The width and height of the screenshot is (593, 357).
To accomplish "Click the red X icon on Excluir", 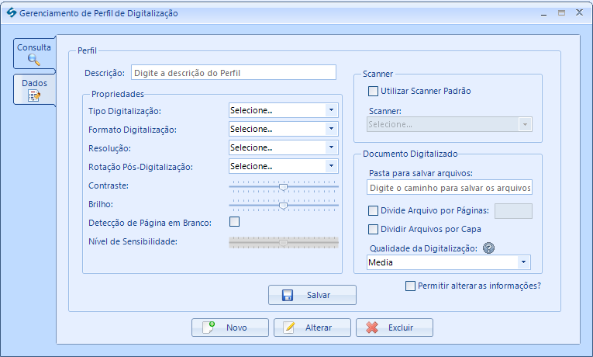I will point(372,328).
